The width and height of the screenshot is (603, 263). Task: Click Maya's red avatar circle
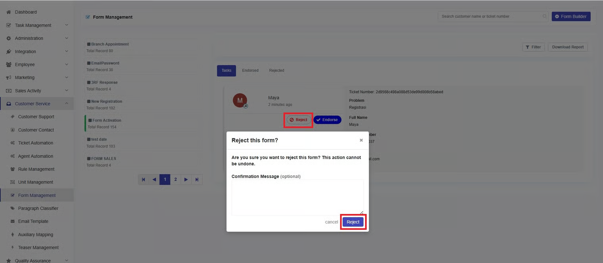click(x=240, y=101)
